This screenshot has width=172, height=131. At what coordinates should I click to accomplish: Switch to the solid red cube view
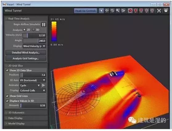tap(130, 11)
